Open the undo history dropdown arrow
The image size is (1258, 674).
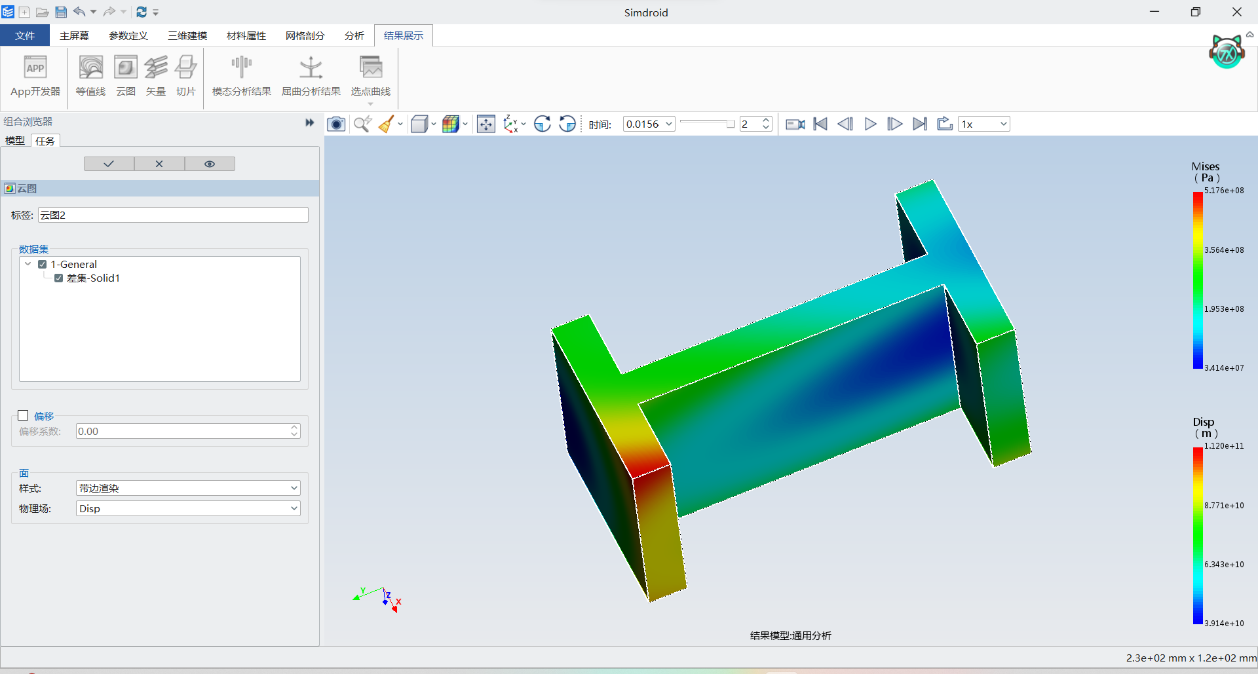94,12
